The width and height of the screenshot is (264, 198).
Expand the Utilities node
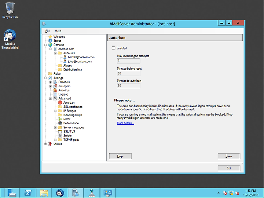click(x=45, y=144)
